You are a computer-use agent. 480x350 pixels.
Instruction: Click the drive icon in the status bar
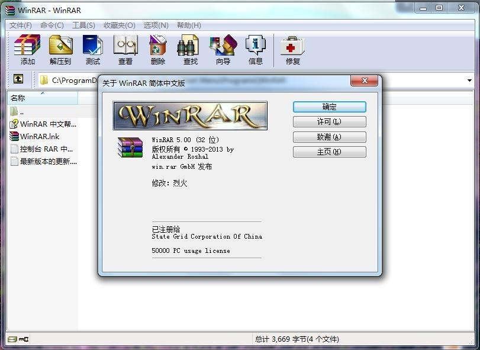point(12,339)
